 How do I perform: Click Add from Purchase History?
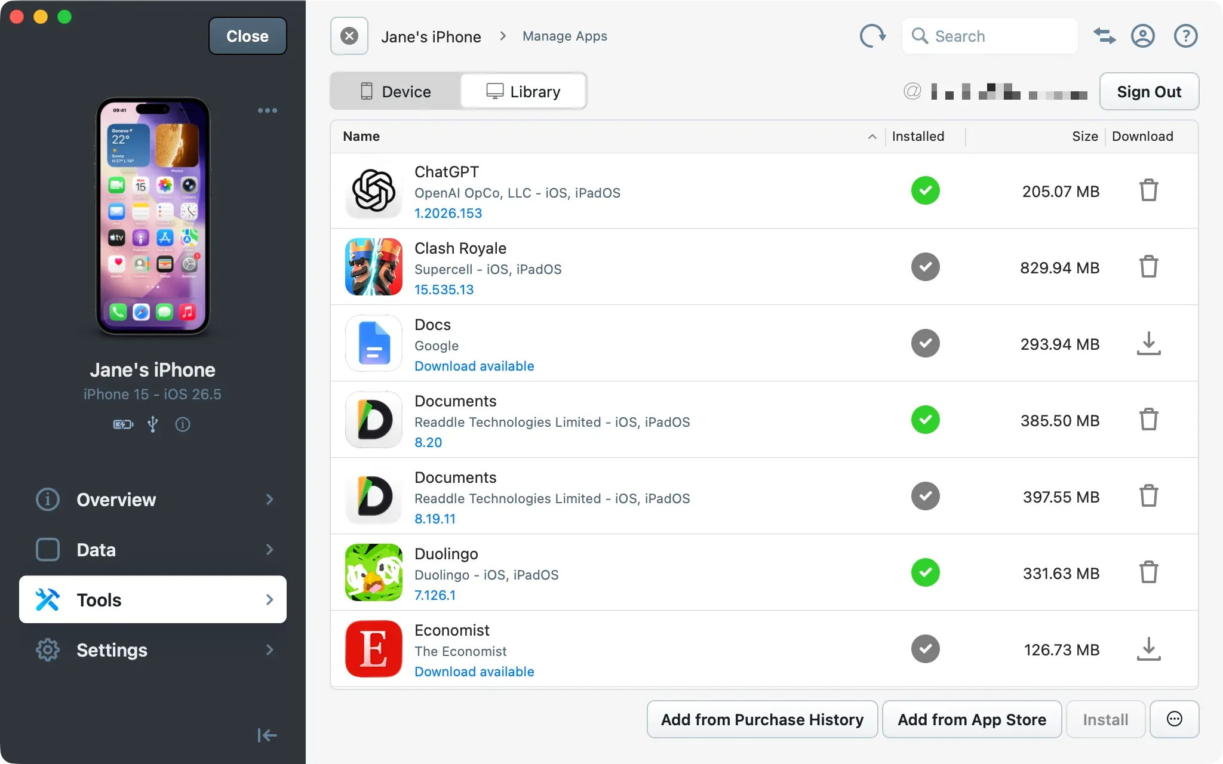tap(762, 719)
